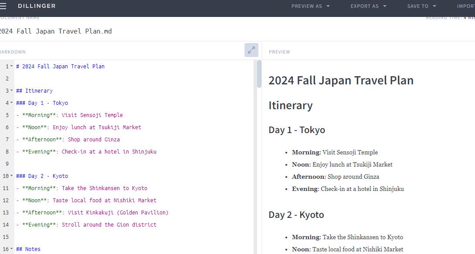Open the Import From menu
Image resolution: width=475 pixels, height=254 pixels.
pos(465,6)
